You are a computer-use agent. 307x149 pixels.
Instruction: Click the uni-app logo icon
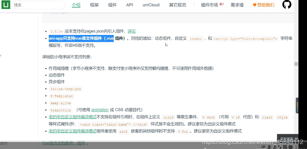pos(6,5)
